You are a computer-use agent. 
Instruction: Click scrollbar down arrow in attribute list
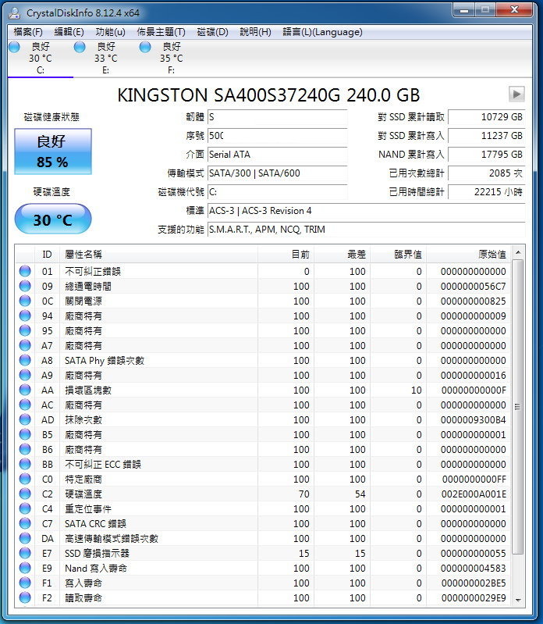click(518, 600)
